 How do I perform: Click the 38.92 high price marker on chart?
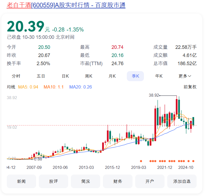154,95
